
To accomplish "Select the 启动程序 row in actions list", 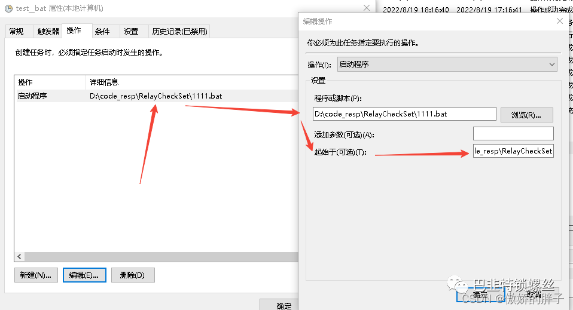I will tap(157, 96).
